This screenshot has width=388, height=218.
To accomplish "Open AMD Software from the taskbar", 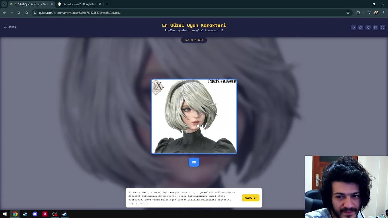I will tap(45, 214).
